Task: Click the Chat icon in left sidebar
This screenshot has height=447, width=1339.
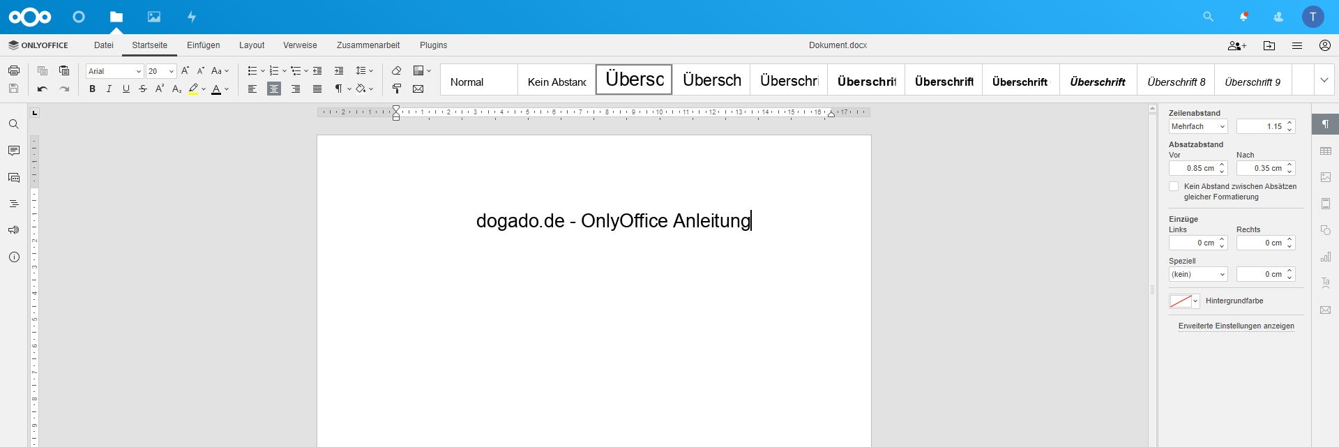Action: pyautogui.click(x=13, y=177)
